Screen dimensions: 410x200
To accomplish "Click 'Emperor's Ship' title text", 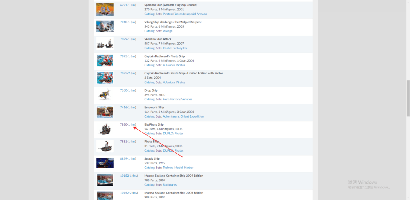I will point(154,107).
